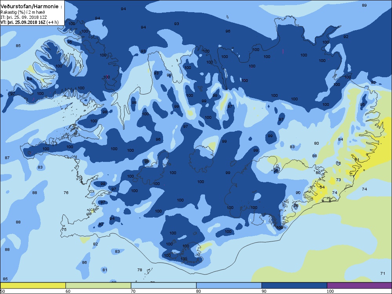Click the humidity value '86' on the map

pyautogui.click(x=85, y=263)
